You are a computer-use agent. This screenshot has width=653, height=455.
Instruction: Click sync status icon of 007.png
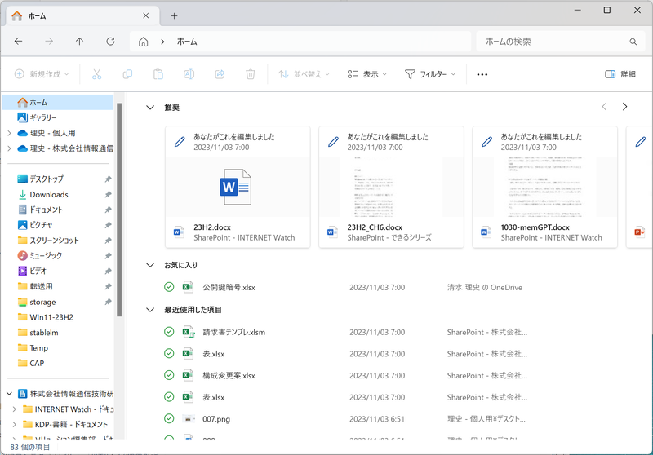pos(169,418)
